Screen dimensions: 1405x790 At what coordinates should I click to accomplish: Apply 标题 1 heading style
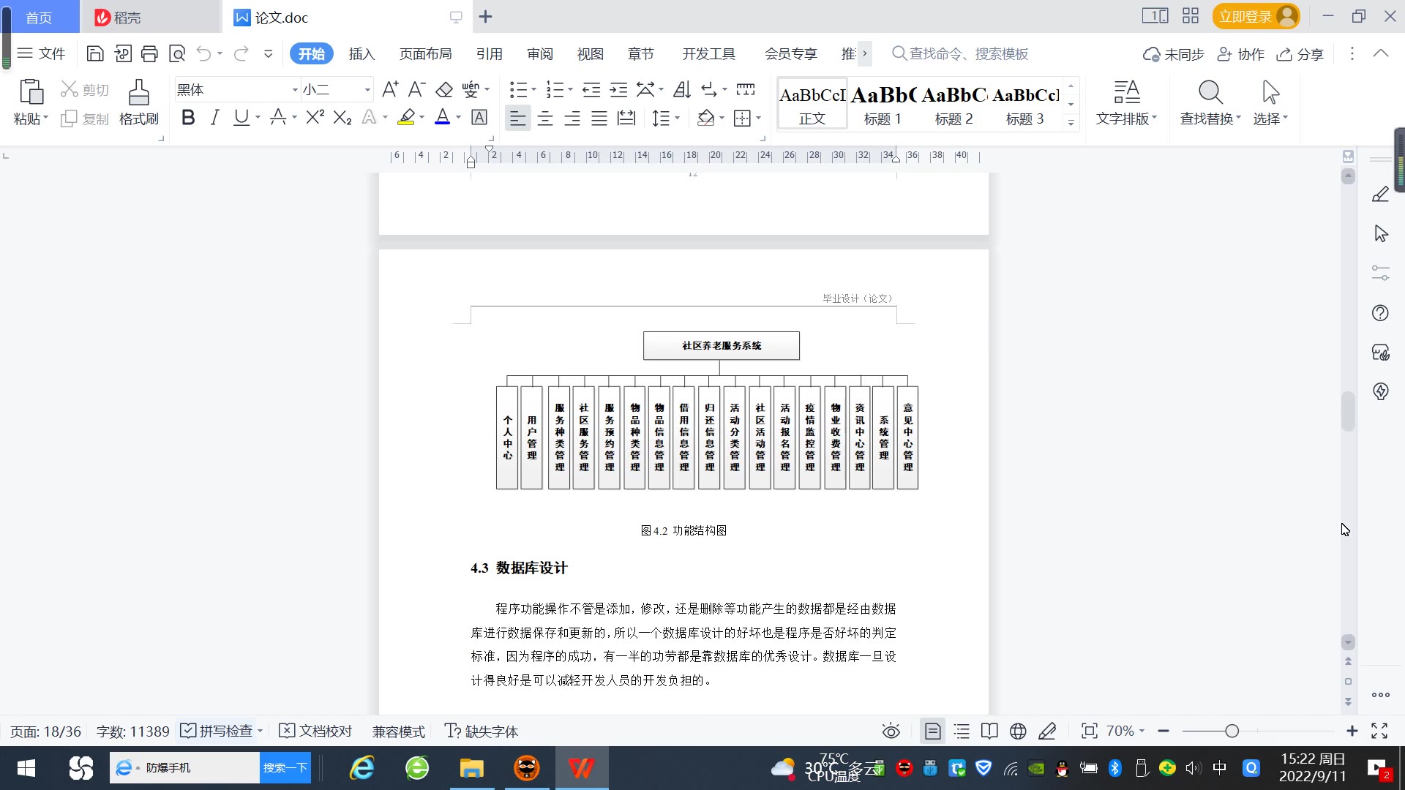[x=883, y=104]
